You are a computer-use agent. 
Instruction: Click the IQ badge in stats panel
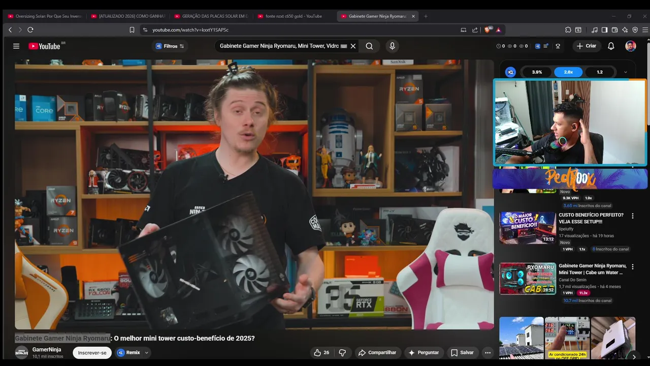510,72
